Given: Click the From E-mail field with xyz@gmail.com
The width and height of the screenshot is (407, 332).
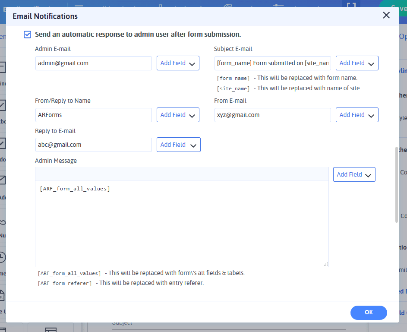Looking at the screenshot, I should [x=273, y=115].
